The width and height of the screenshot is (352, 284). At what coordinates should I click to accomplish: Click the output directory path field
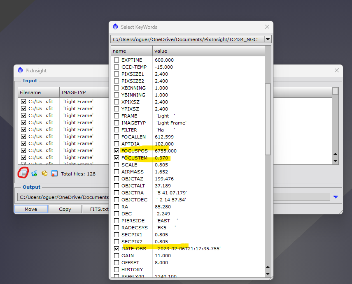(173, 197)
